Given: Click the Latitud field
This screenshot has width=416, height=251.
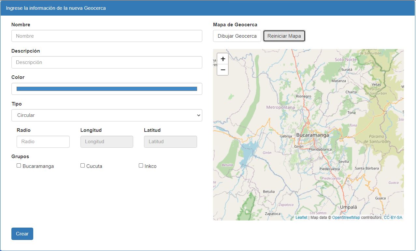Looking at the screenshot, I should [x=170, y=142].
